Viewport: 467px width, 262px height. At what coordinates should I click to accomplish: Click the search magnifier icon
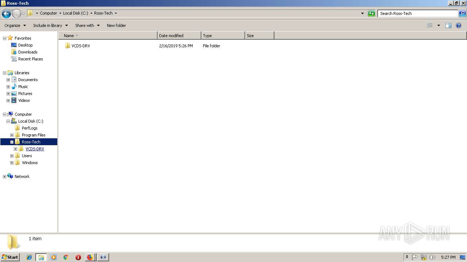[x=462, y=13]
